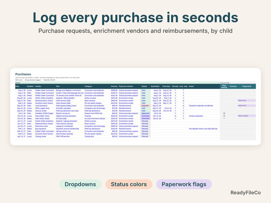The image size is (271, 203).
Task: Click 'Aquarium annual membership' item cell
Action: [67, 129]
